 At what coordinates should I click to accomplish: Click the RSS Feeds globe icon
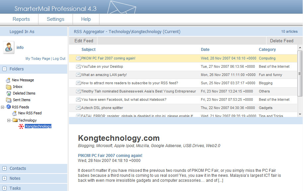(9, 107)
